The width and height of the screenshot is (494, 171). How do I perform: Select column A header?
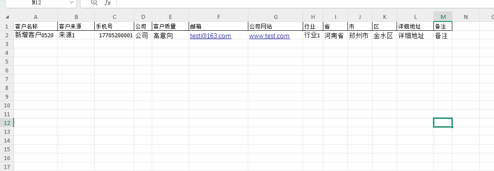[36, 17]
